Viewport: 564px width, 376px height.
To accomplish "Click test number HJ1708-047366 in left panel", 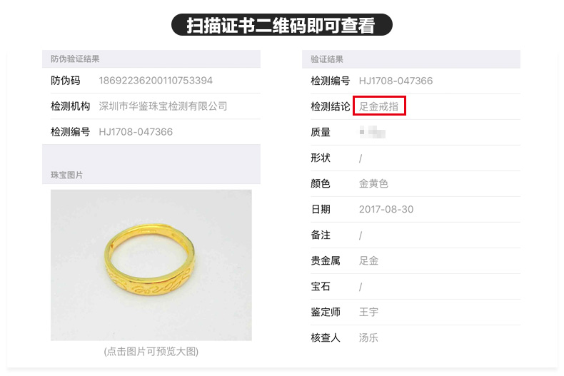I will (x=136, y=132).
